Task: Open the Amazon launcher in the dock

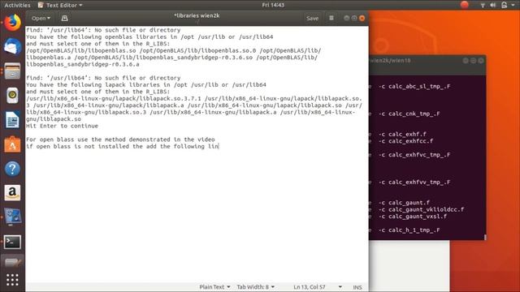Action: 12,193
